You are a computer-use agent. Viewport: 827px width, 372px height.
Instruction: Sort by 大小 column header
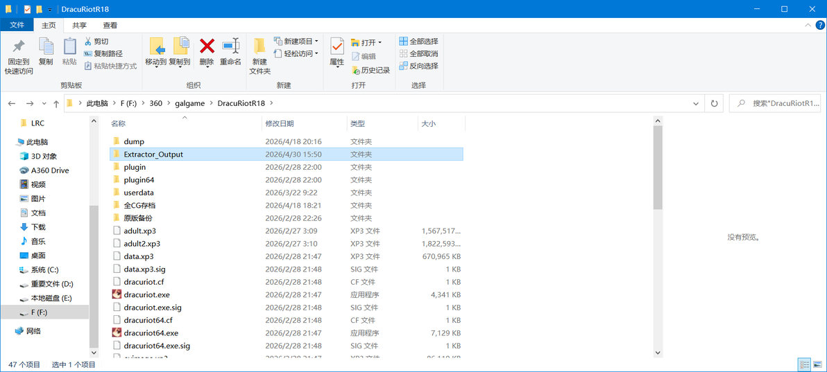pos(441,124)
